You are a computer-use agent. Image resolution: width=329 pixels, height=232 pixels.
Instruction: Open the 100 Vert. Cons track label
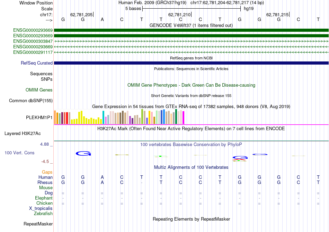pos(19,153)
